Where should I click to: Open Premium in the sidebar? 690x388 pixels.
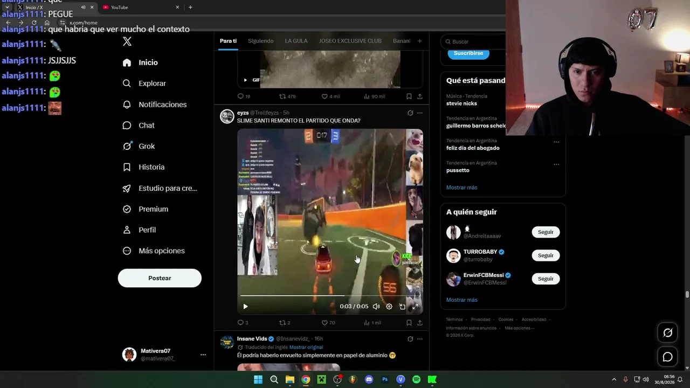click(x=145, y=209)
